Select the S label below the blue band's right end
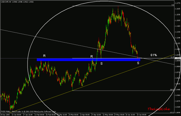 point(138,63)
